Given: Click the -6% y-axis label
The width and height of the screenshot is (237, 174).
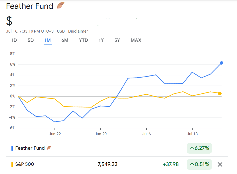Looking at the screenshot, I should coord(12,128).
